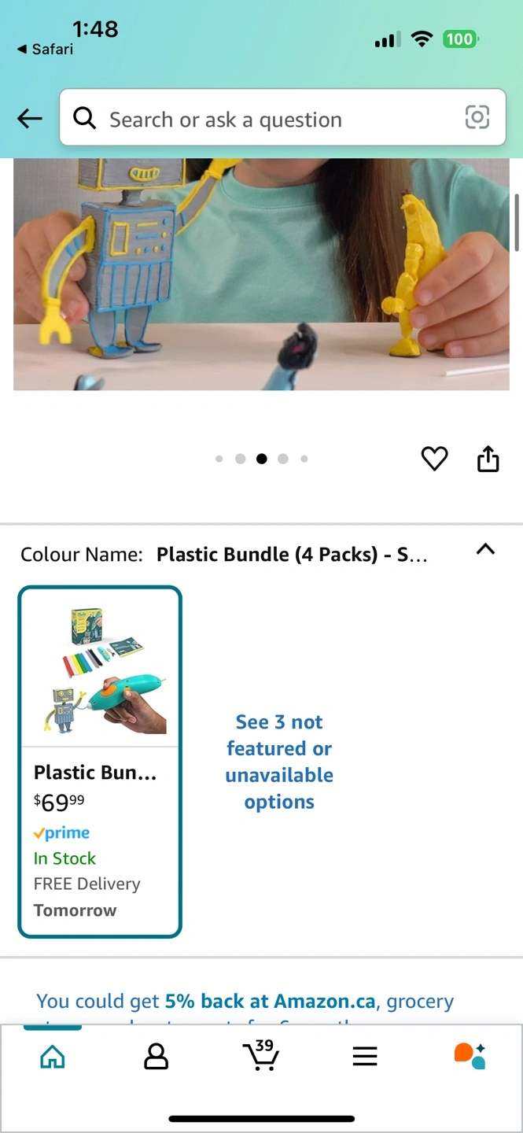Jump to first image carousel dot

219,459
